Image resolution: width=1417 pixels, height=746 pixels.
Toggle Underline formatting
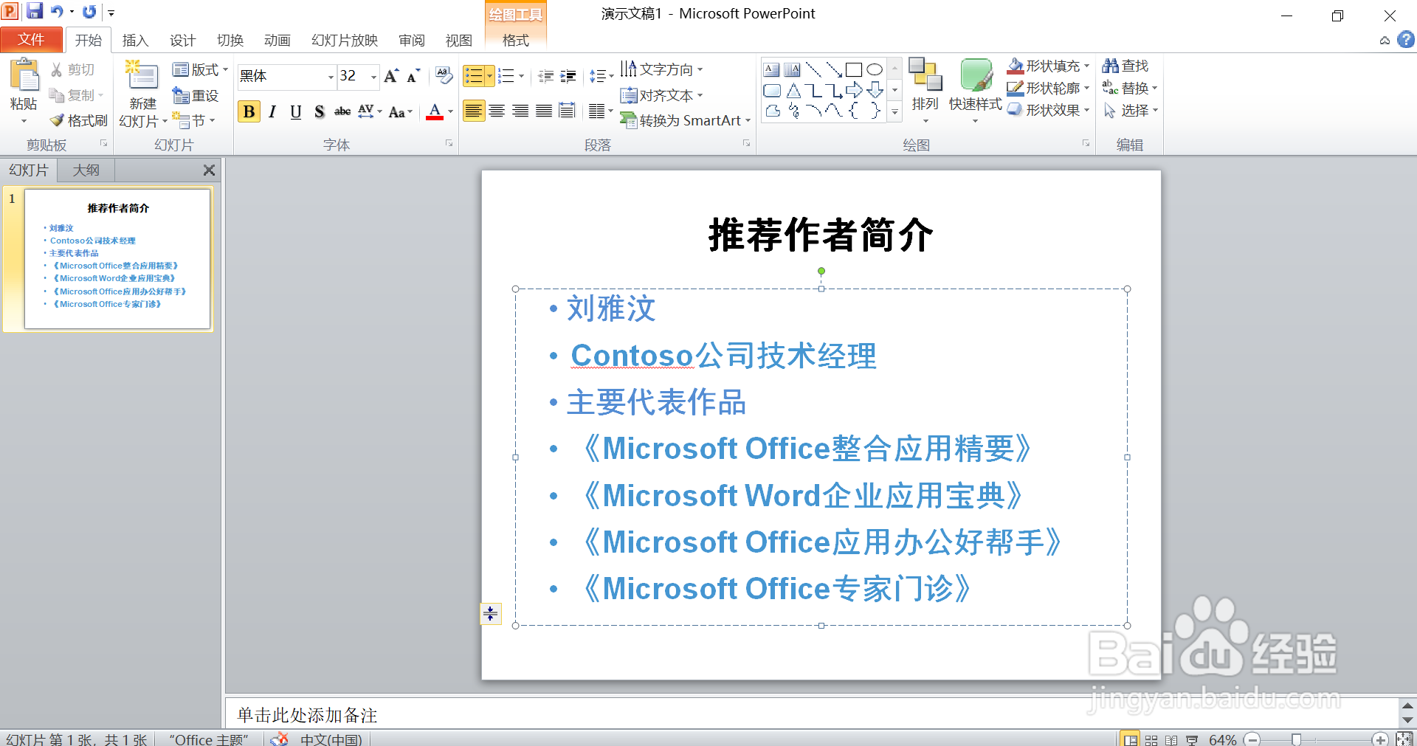(x=296, y=111)
